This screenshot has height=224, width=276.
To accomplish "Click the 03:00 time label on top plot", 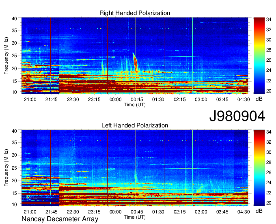I will (201, 99).
